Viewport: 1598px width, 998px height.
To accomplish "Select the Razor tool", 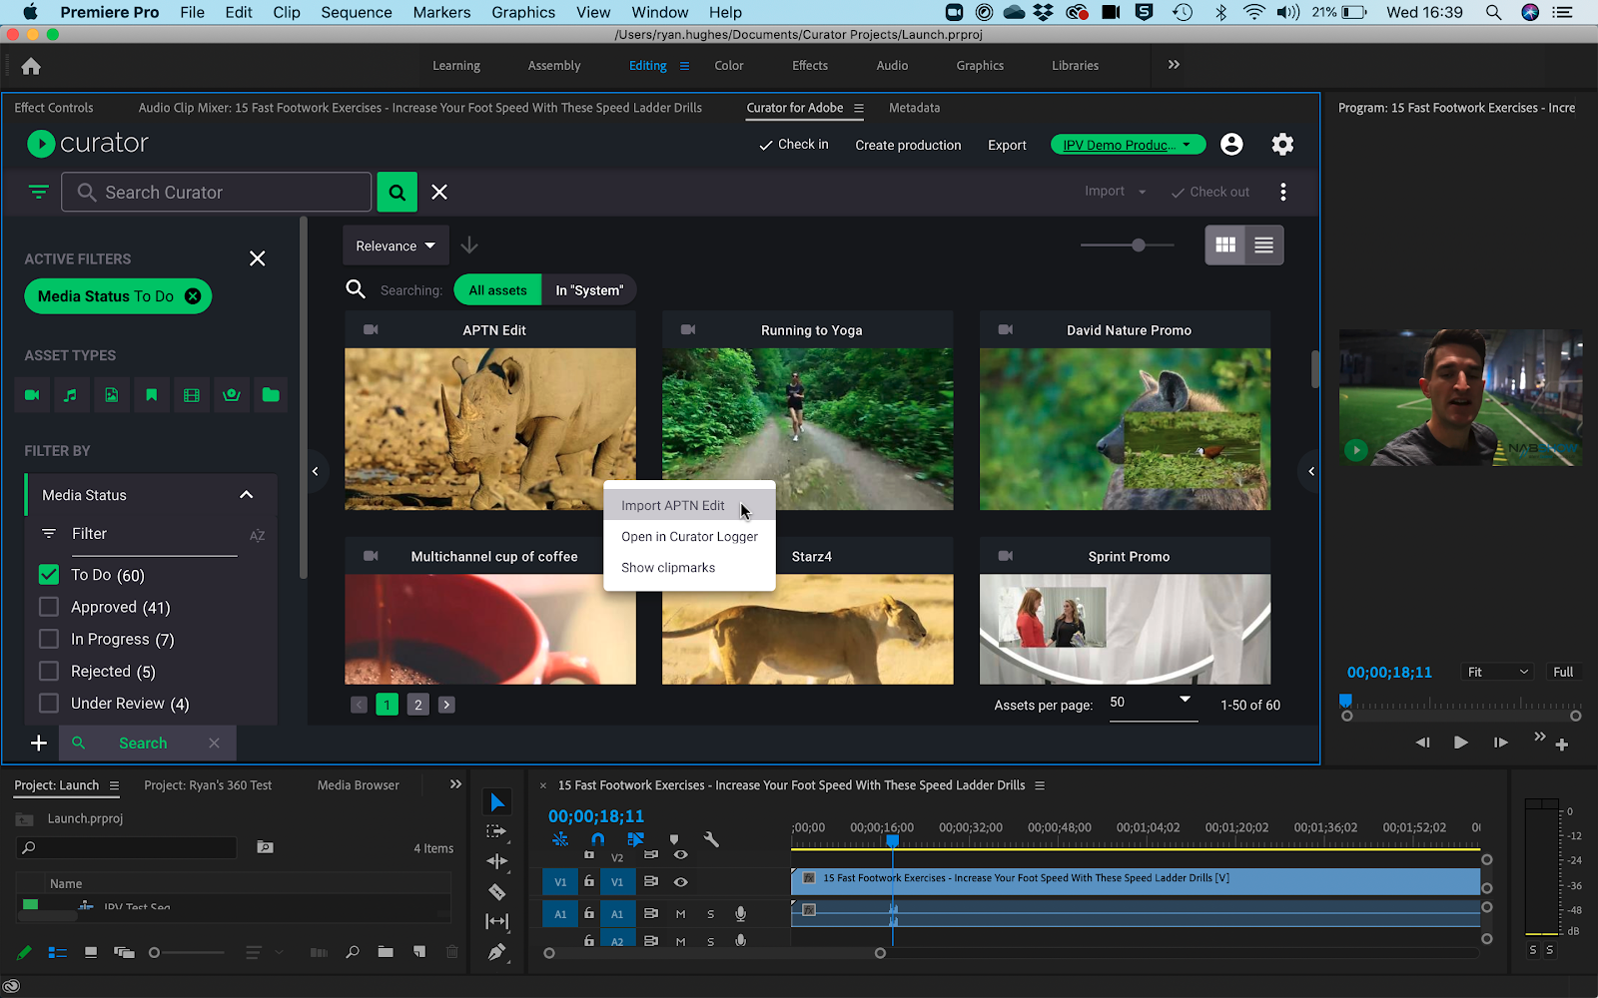I will click(496, 892).
